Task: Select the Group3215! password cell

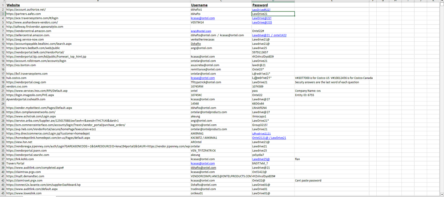Action: (x=273, y=125)
